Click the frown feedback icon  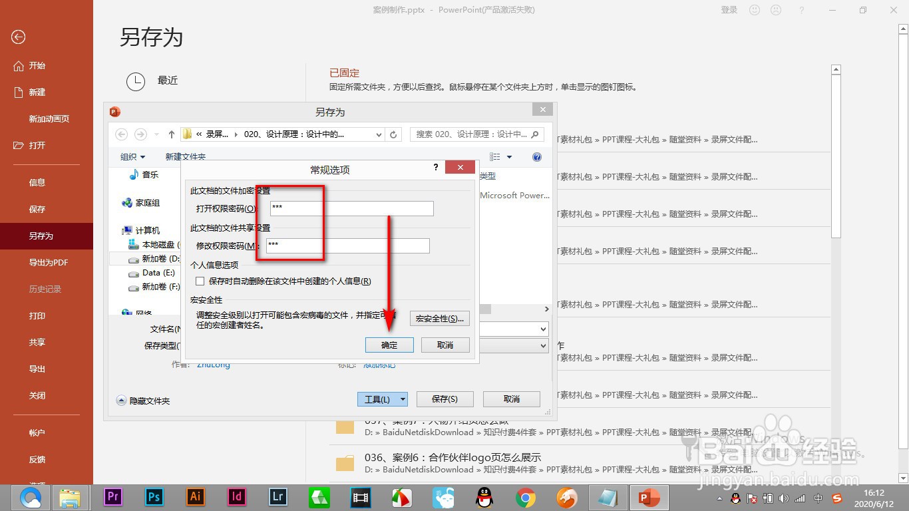point(776,10)
